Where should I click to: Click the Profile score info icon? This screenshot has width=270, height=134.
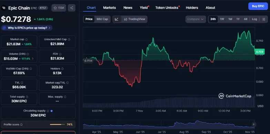point(21,125)
